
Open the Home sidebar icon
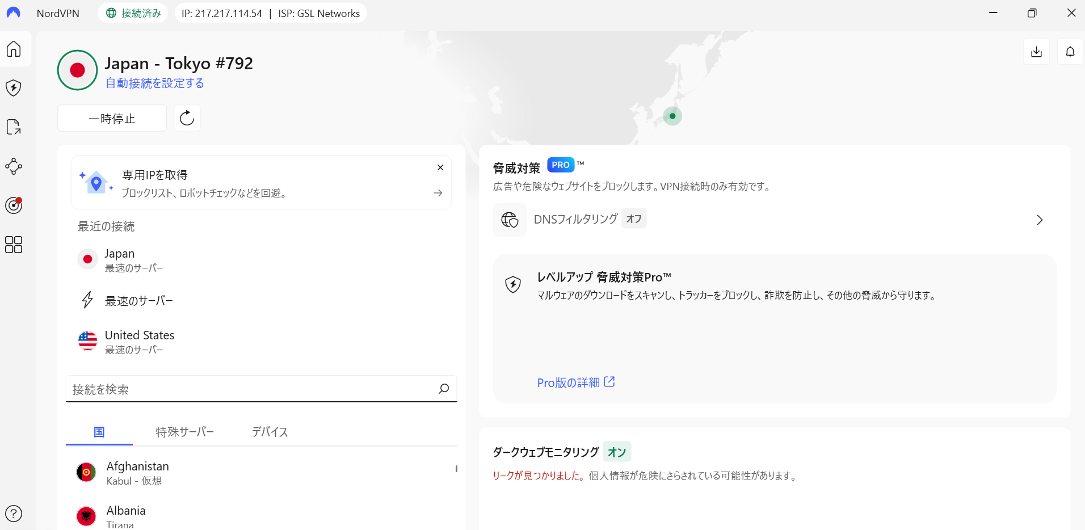pyautogui.click(x=14, y=49)
